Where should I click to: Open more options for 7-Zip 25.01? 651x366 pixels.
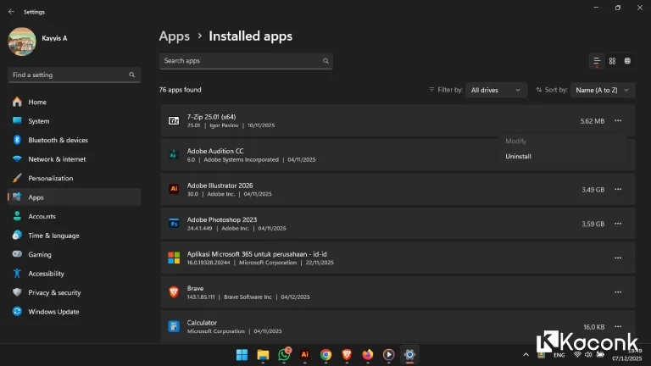(x=618, y=121)
